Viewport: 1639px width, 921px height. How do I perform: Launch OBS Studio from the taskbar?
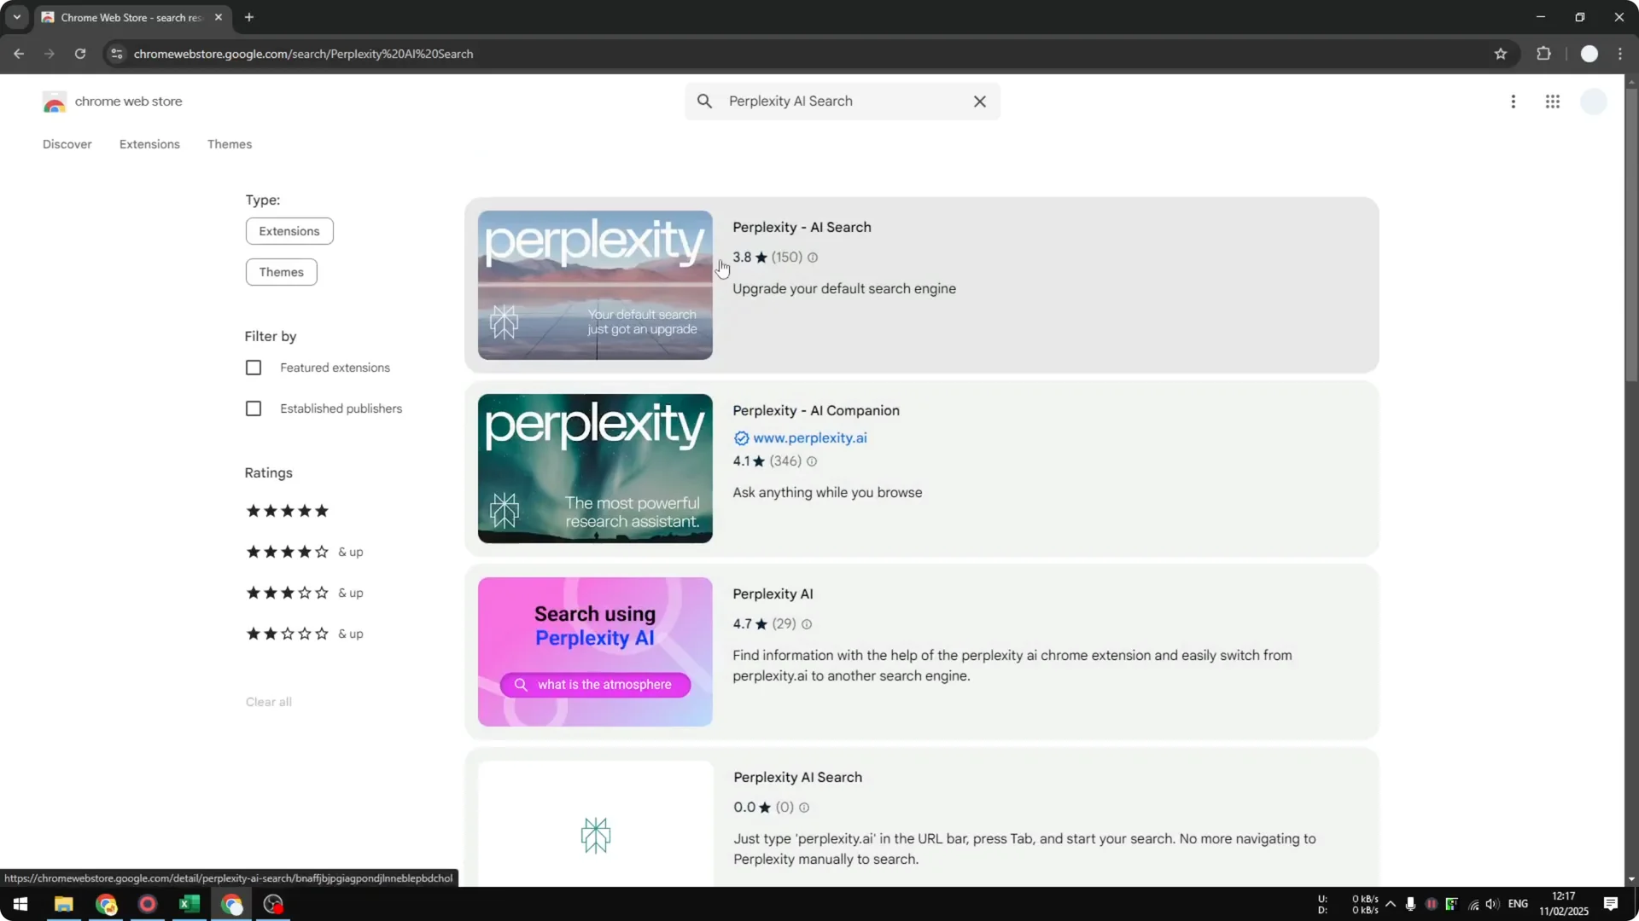(272, 904)
